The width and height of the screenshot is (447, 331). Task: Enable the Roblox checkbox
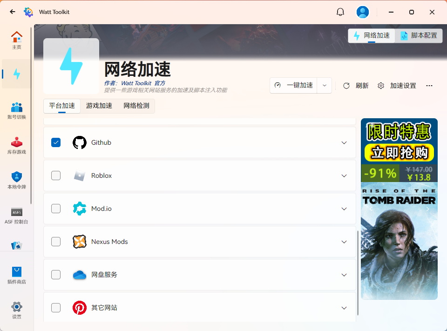56,176
